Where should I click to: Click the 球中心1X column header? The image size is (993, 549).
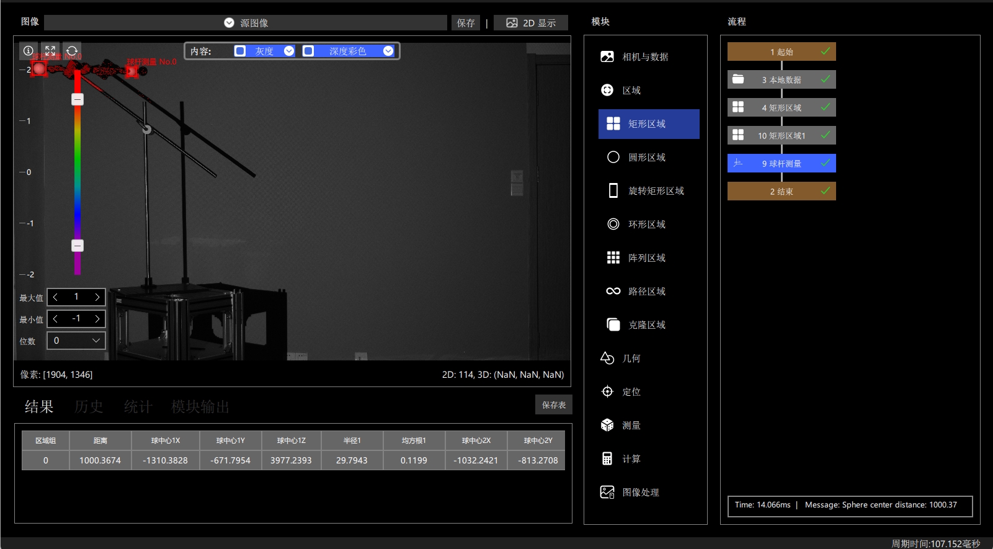pyautogui.click(x=166, y=440)
